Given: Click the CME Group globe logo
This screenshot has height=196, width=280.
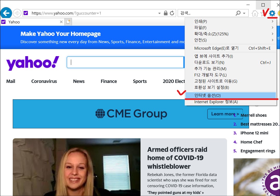Looking at the screenshot, I should coord(100,114).
